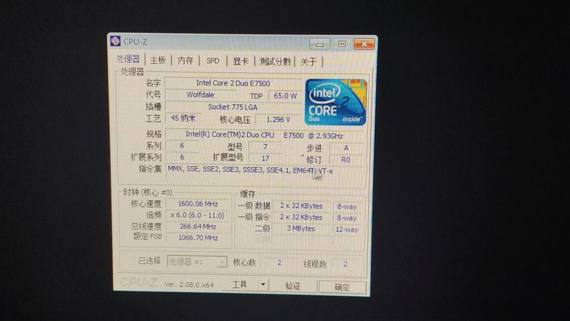Open the 测試分數 tab
The width and height of the screenshot is (570, 321).
[275, 62]
